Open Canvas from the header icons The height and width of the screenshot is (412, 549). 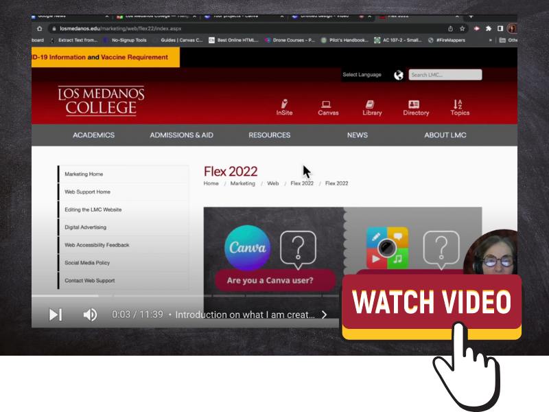pyautogui.click(x=328, y=108)
